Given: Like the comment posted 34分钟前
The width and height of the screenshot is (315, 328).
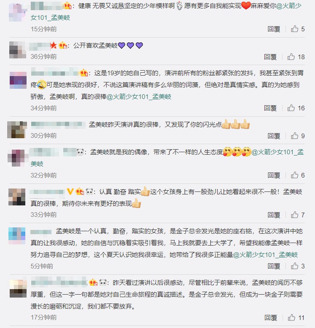Looking at the screenshot, I should point(291,108).
